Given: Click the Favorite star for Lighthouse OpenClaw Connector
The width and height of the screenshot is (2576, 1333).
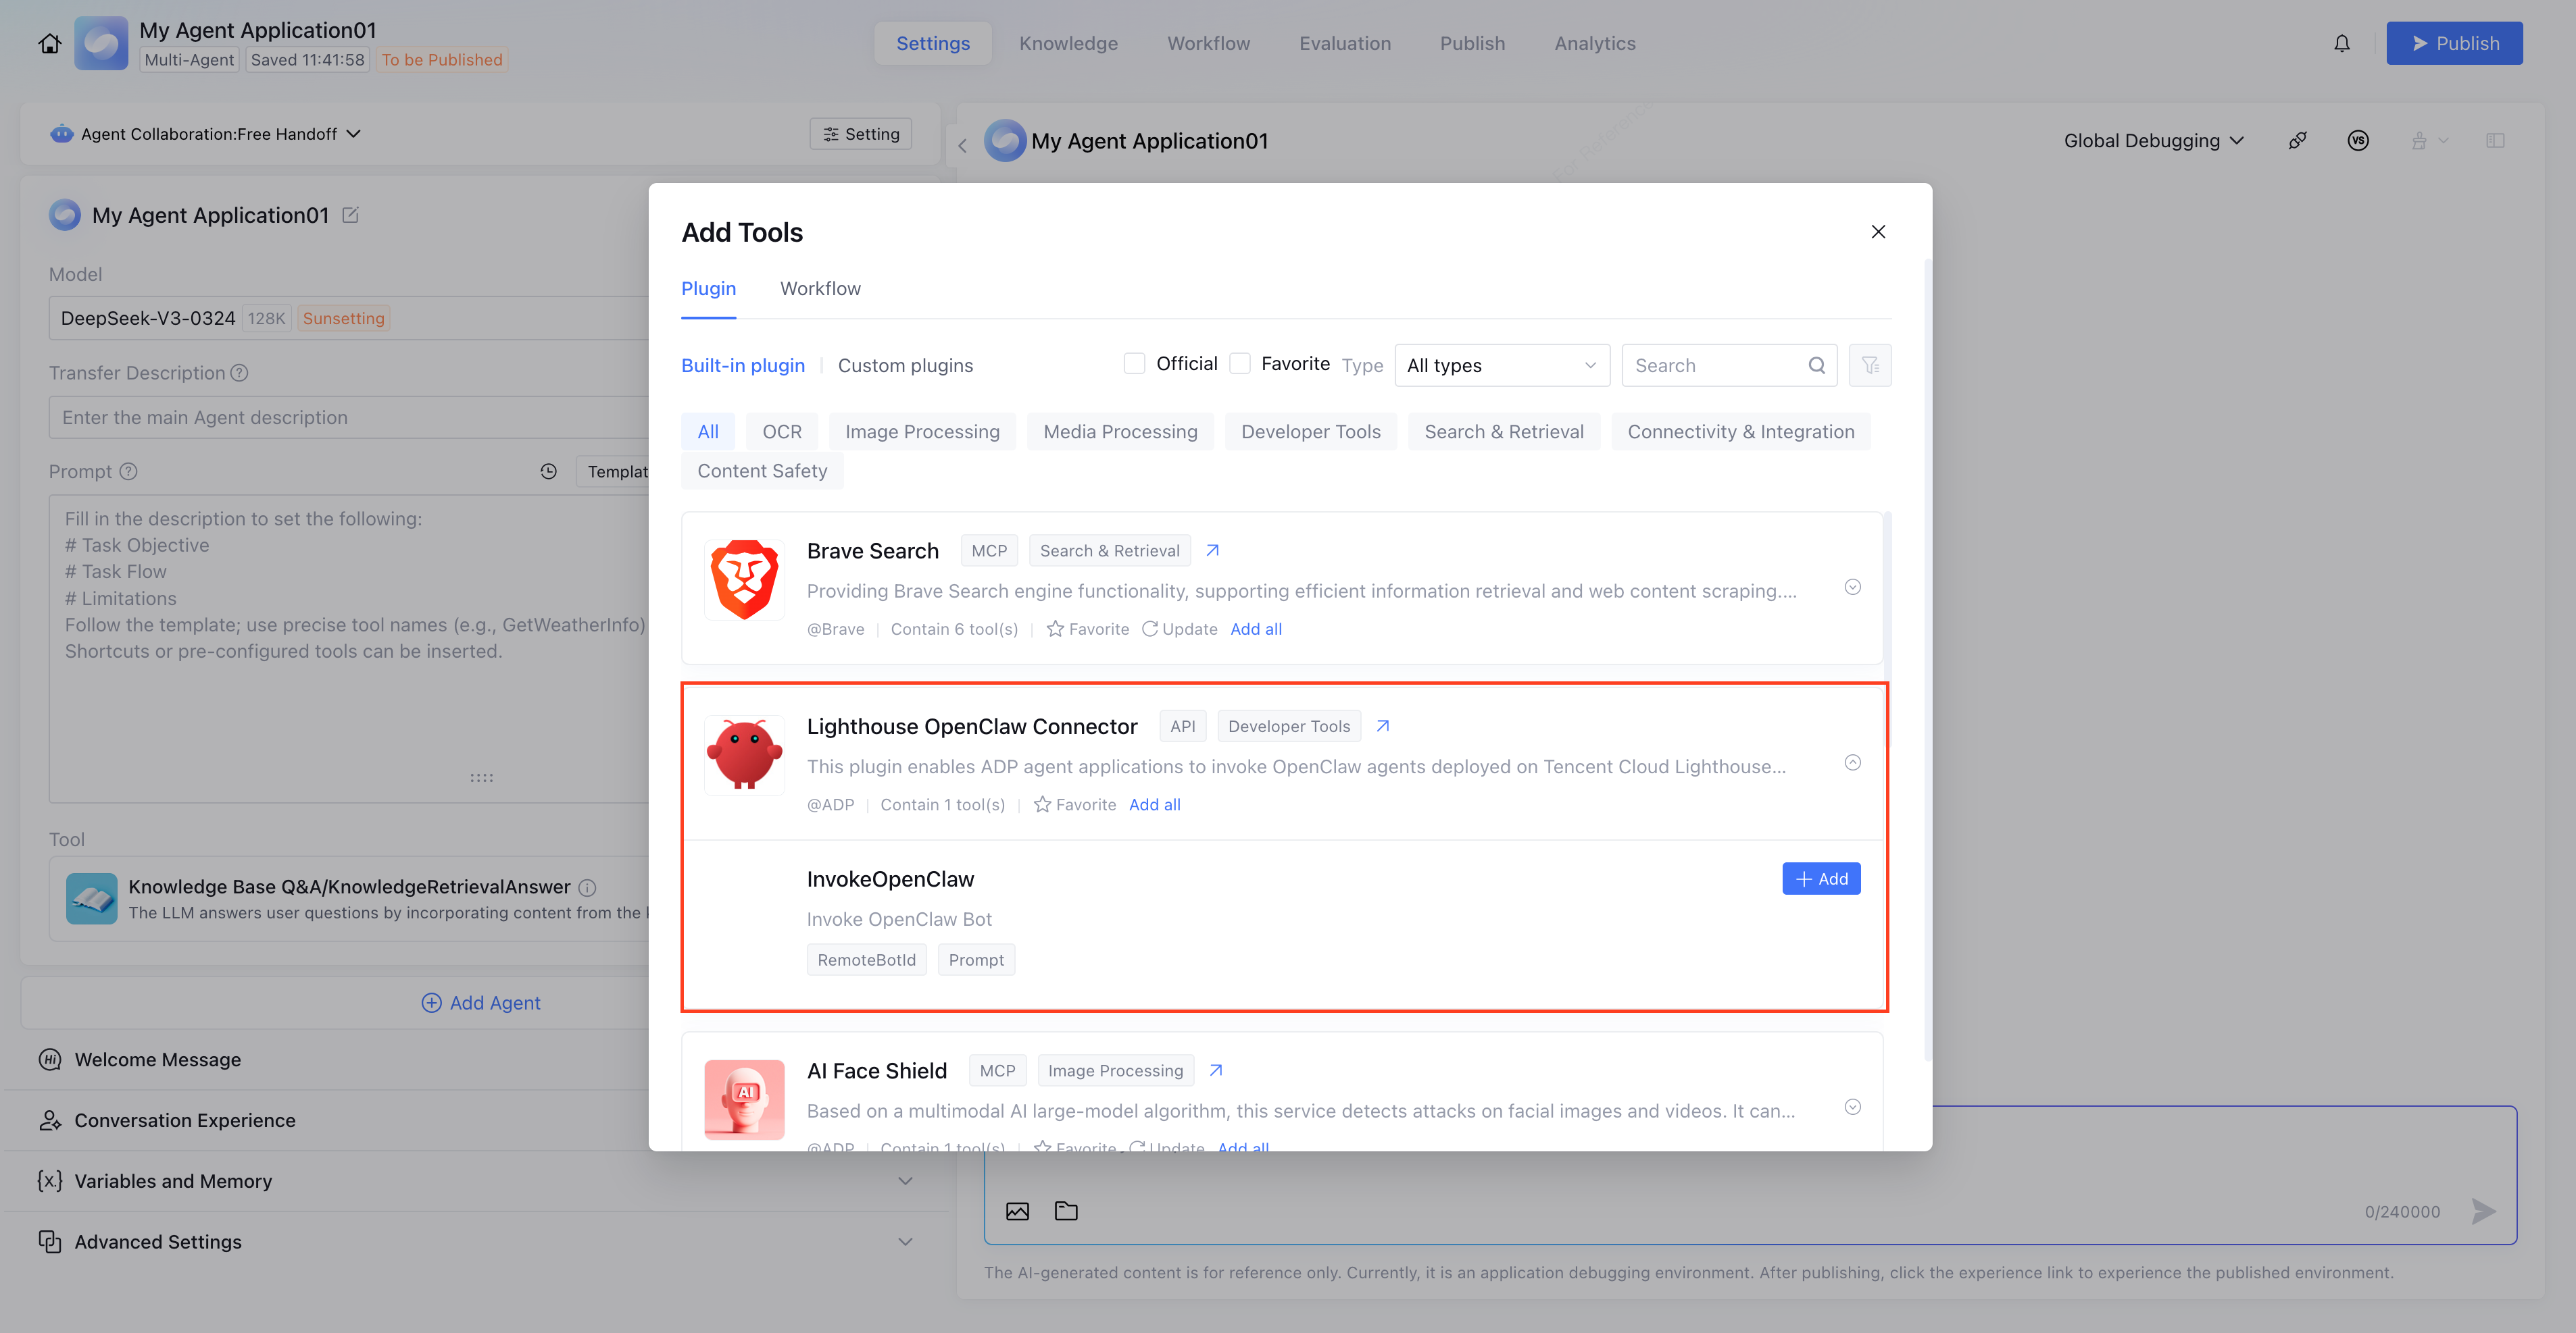Looking at the screenshot, I should click(x=1042, y=804).
